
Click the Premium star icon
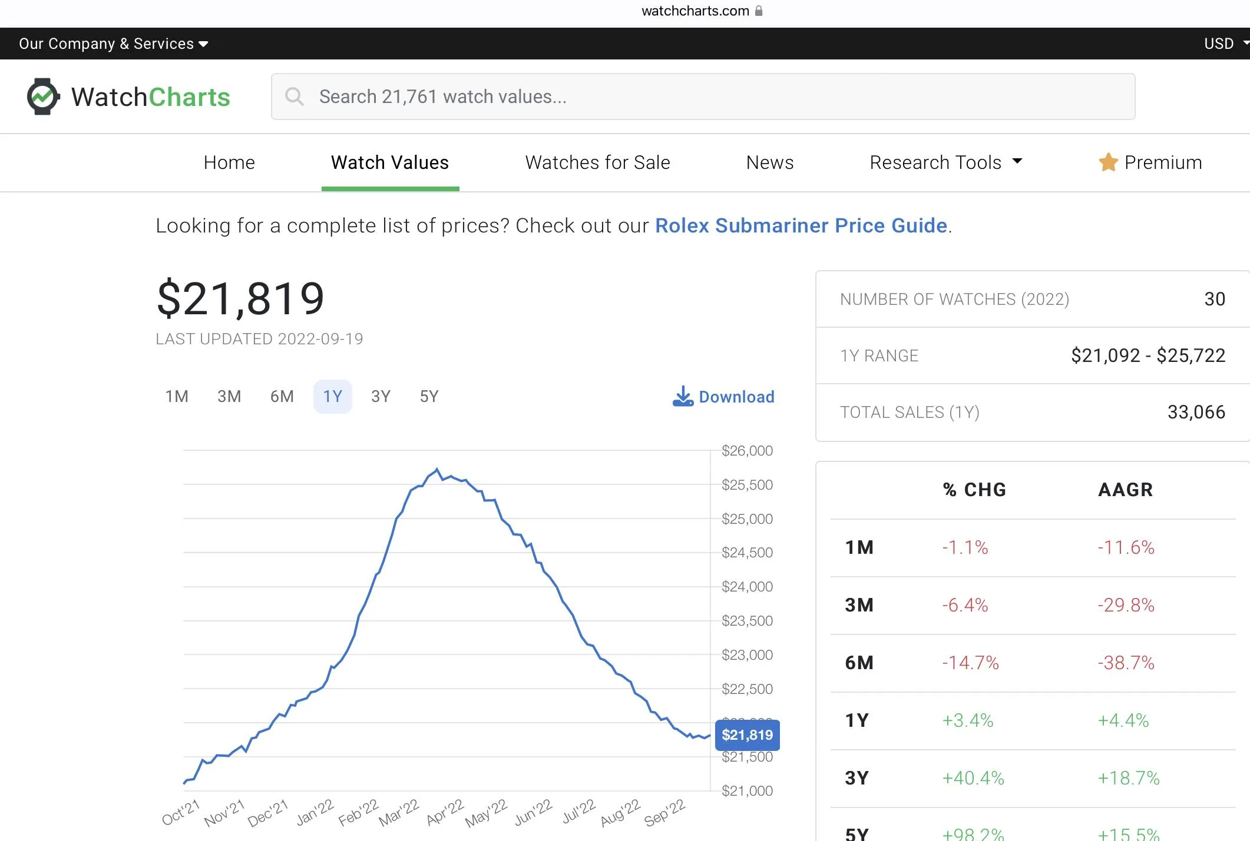(1108, 162)
